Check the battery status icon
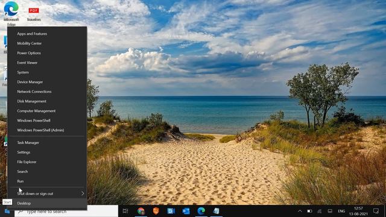 [309, 211]
